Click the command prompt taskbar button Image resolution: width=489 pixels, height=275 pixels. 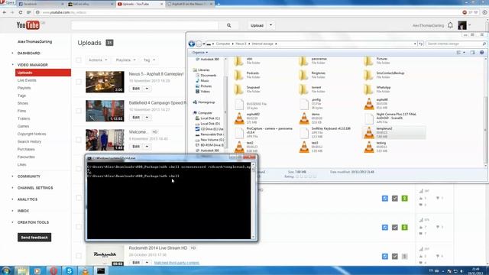(101, 270)
